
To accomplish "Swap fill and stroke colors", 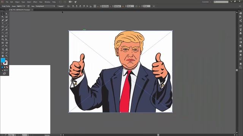I will tap(7, 59).
